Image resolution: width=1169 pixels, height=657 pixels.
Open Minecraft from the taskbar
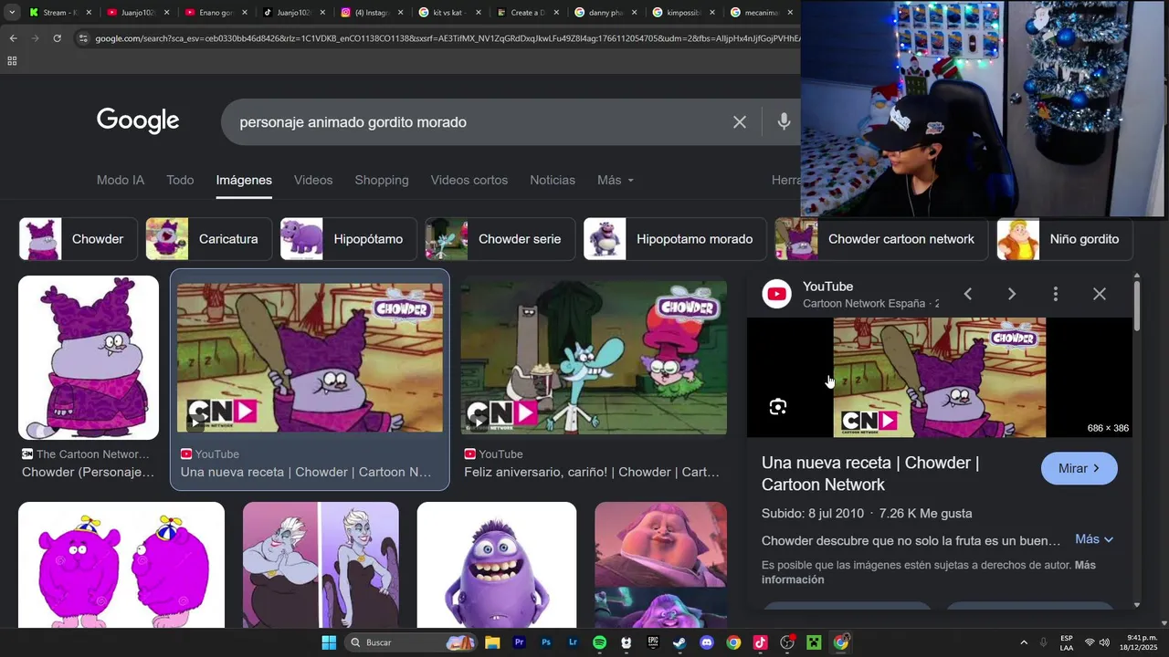tap(814, 642)
